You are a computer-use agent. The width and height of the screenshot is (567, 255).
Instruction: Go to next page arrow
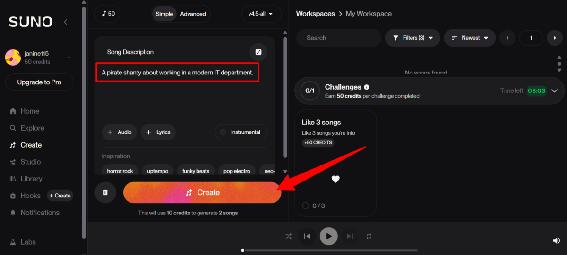pos(555,38)
